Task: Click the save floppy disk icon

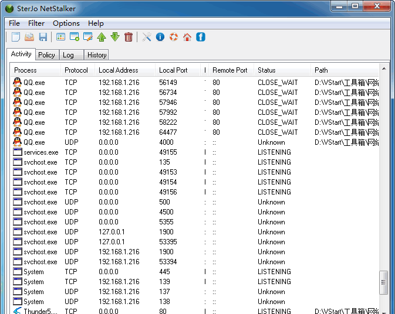Action: tap(43, 37)
